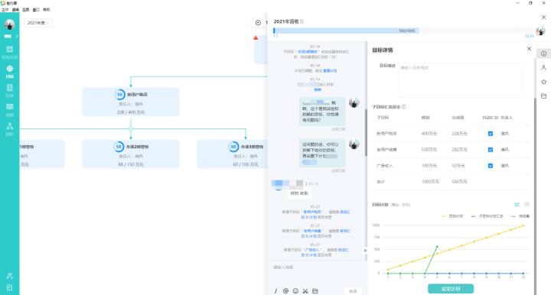Open the 帮助 menu
Screen dimensions: 551x295
click(x=47, y=10)
